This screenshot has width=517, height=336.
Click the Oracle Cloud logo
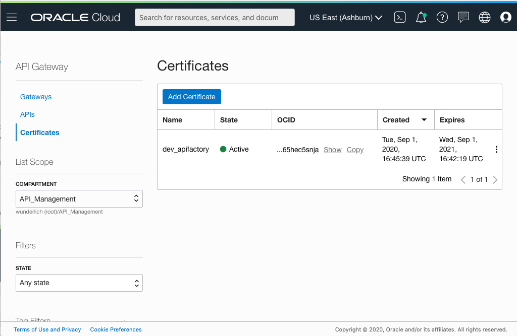(75, 17)
